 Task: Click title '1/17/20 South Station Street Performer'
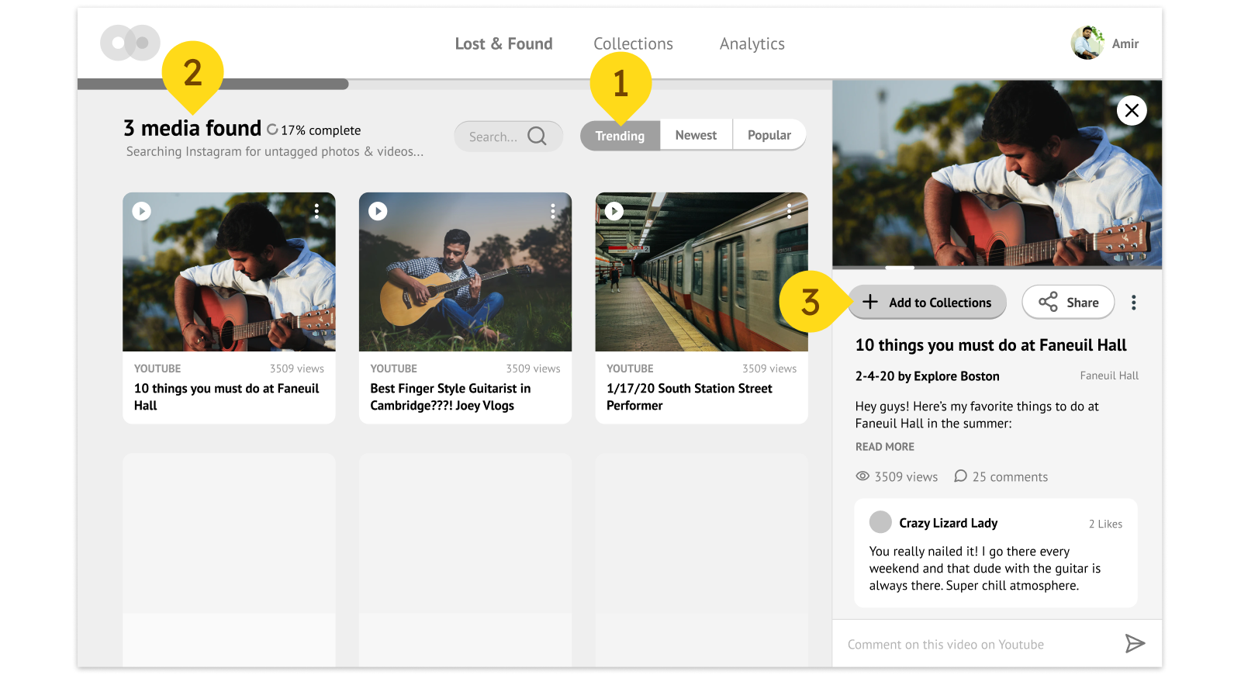tap(690, 396)
